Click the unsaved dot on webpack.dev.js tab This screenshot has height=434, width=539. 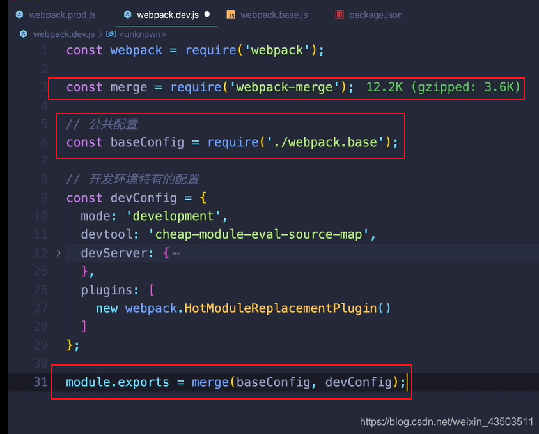[207, 15]
